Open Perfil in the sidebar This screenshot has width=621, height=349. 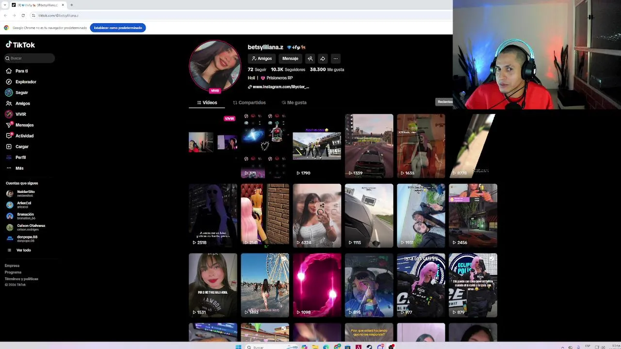tap(16, 158)
